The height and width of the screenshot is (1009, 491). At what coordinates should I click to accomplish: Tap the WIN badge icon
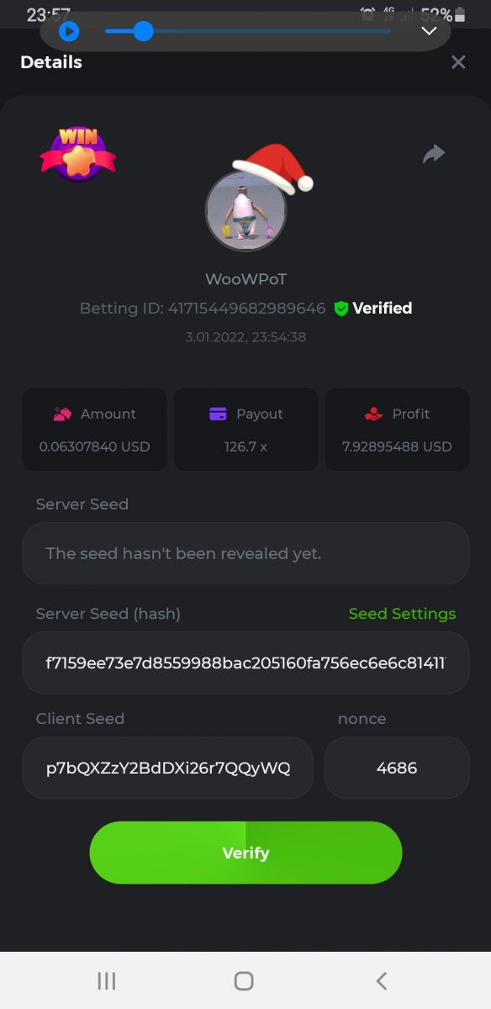(x=78, y=153)
